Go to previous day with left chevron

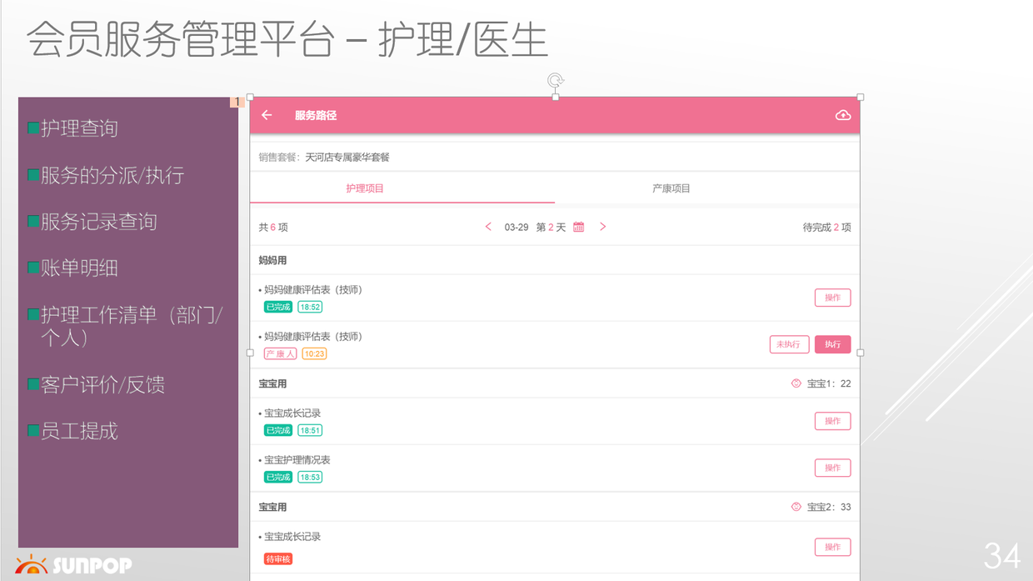(x=488, y=227)
